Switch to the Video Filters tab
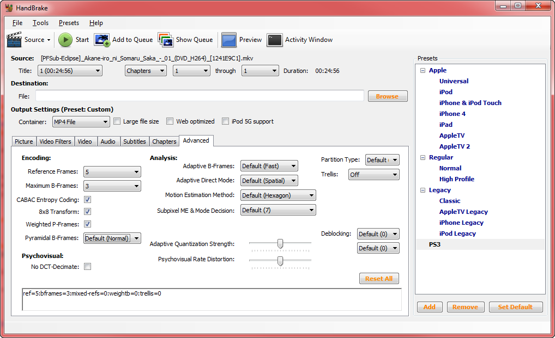This screenshot has width=555, height=338. click(55, 142)
